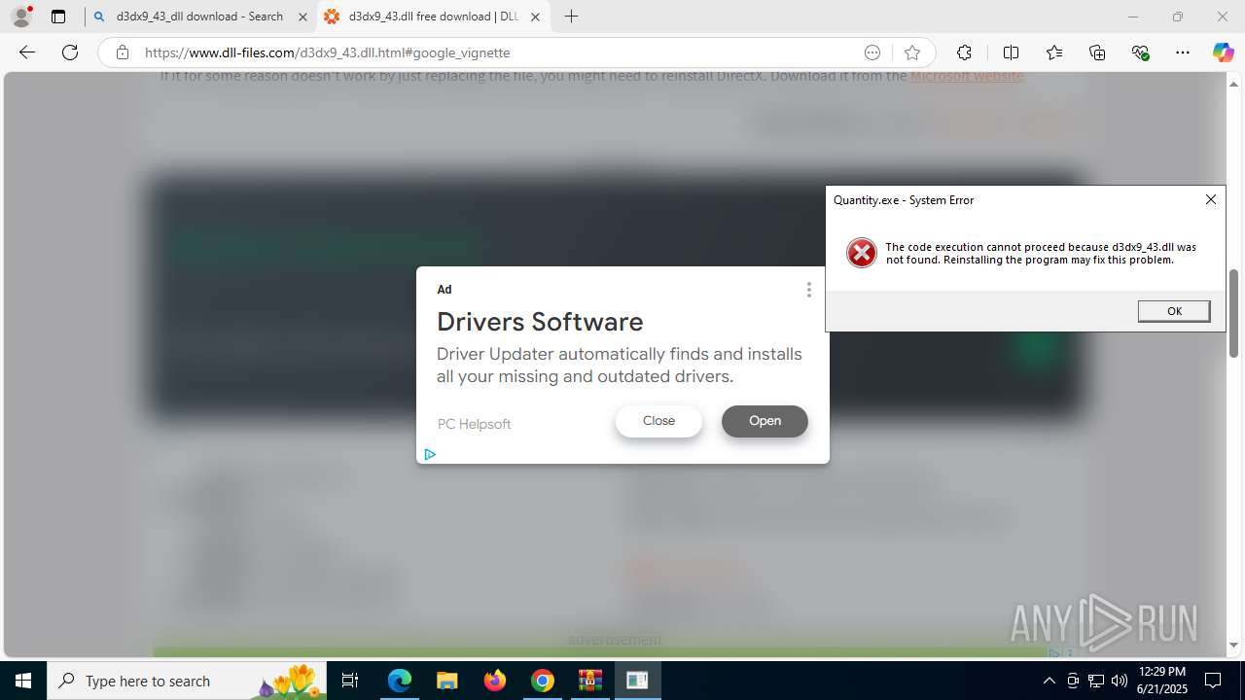
Task: Open the clock and date flyout
Action: pos(1162,681)
